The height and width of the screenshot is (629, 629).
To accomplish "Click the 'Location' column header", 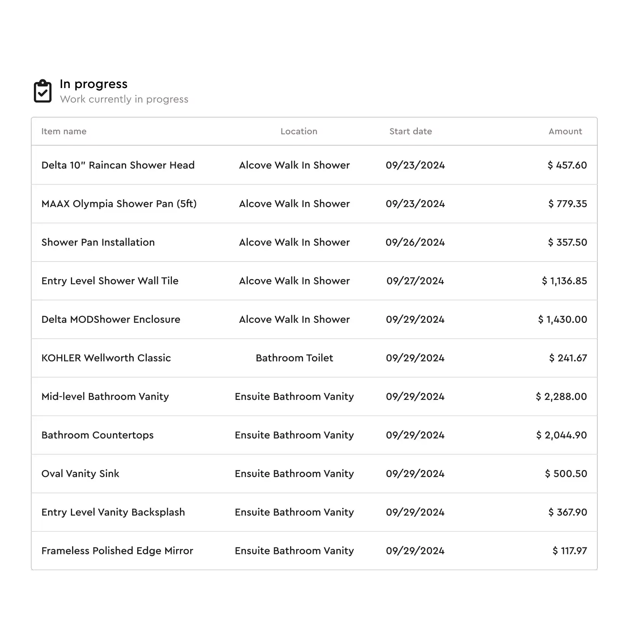I will pos(299,131).
